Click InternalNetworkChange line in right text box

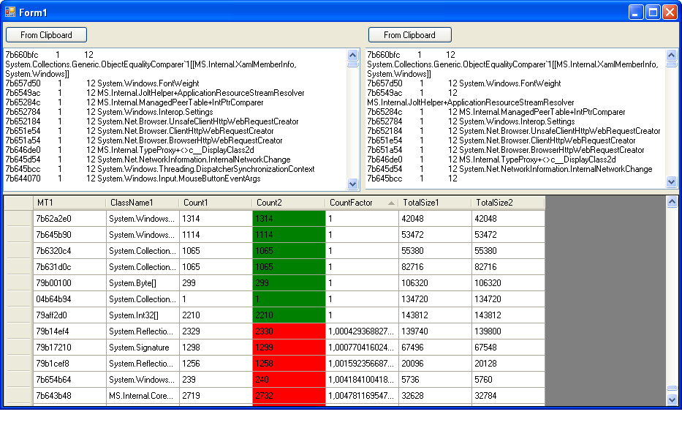[509, 169]
